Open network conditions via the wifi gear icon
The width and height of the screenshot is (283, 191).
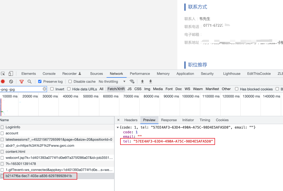tap(132, 82)
